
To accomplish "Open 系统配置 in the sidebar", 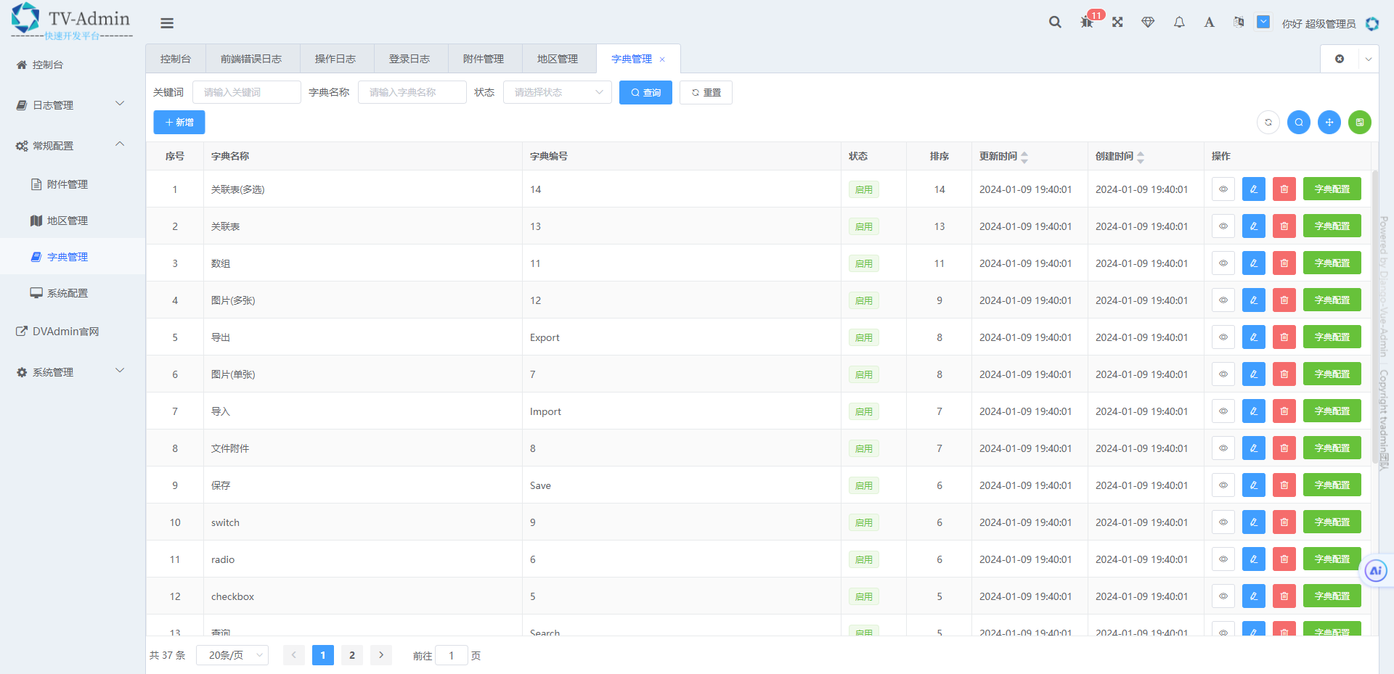I will [73, 293].
